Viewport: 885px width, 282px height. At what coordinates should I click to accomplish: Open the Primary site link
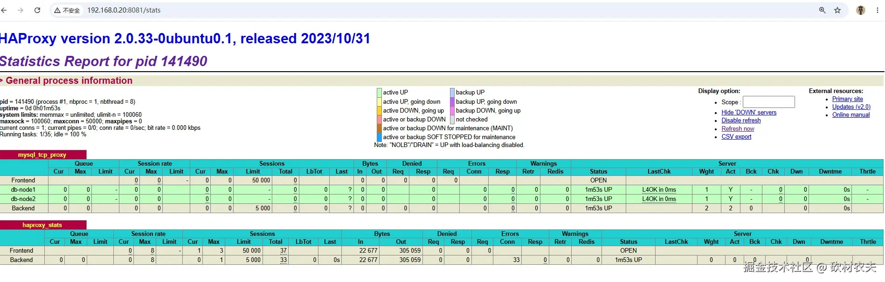coord(847,99)
